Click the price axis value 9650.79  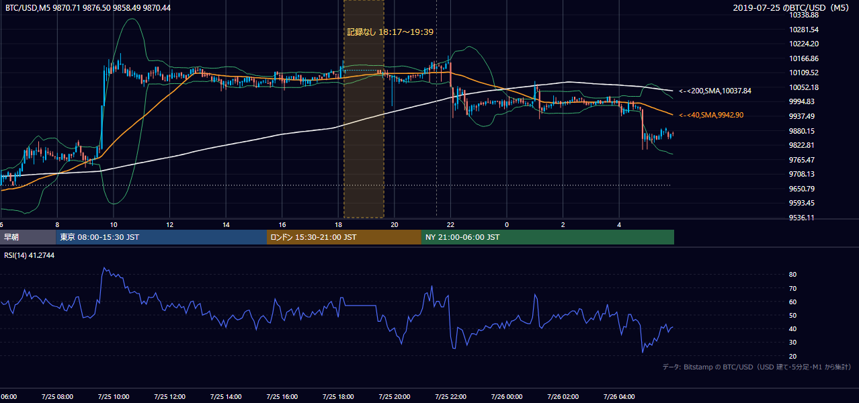tap(803, 189)
